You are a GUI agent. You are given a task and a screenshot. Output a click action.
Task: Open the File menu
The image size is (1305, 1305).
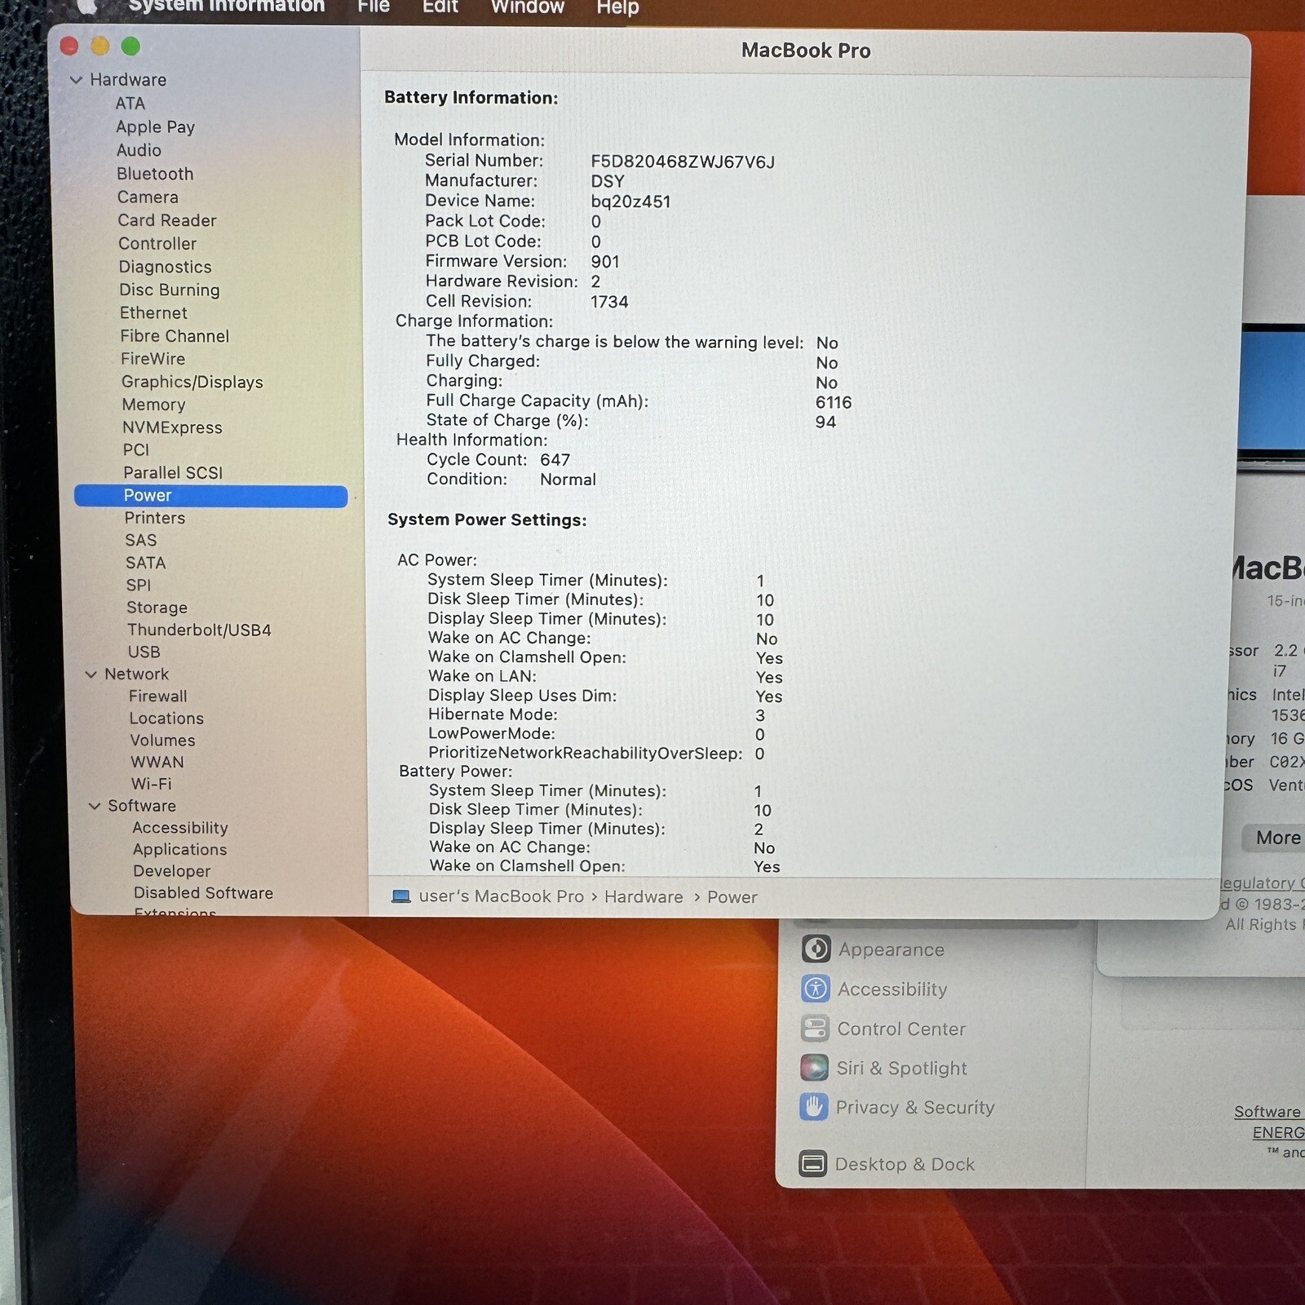click(374, 7)
